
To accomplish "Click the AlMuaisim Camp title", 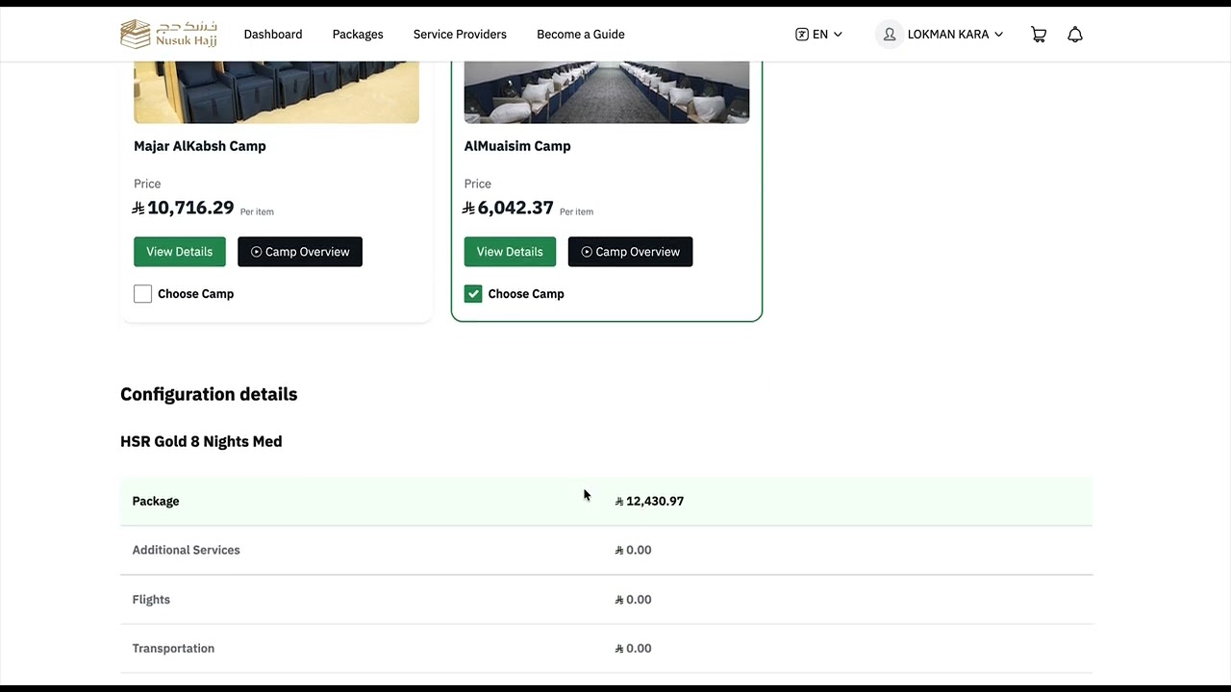I will click(x=517, y=146).
